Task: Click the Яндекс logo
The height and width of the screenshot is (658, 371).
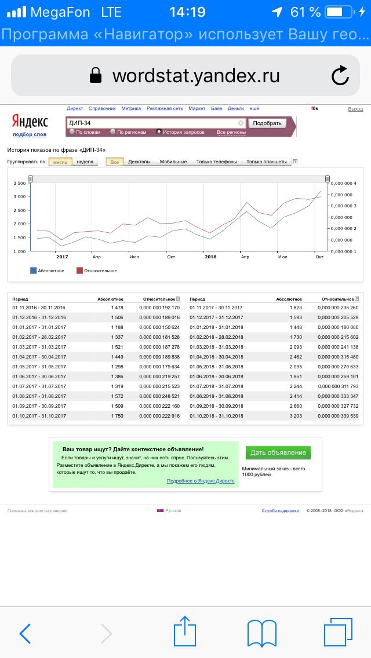Action: tap(30, 122)
